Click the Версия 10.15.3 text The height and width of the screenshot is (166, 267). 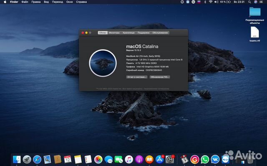click(x=133, y=50)
